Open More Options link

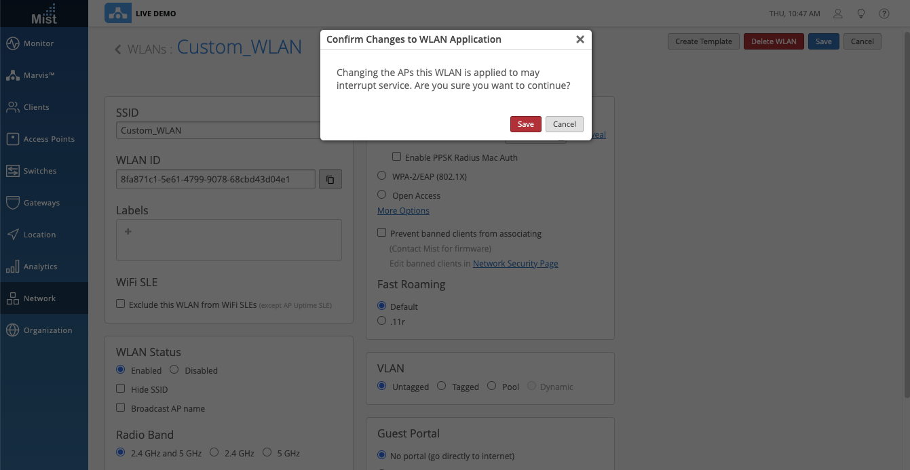click(x=403, y=210)
